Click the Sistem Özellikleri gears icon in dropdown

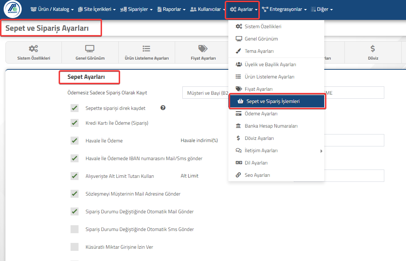(239, 26)
